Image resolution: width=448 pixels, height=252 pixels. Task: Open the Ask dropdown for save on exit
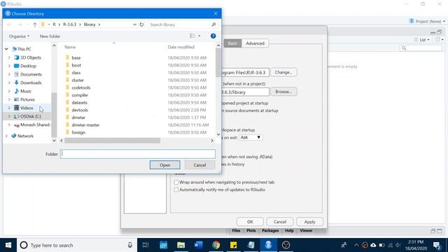251,137
